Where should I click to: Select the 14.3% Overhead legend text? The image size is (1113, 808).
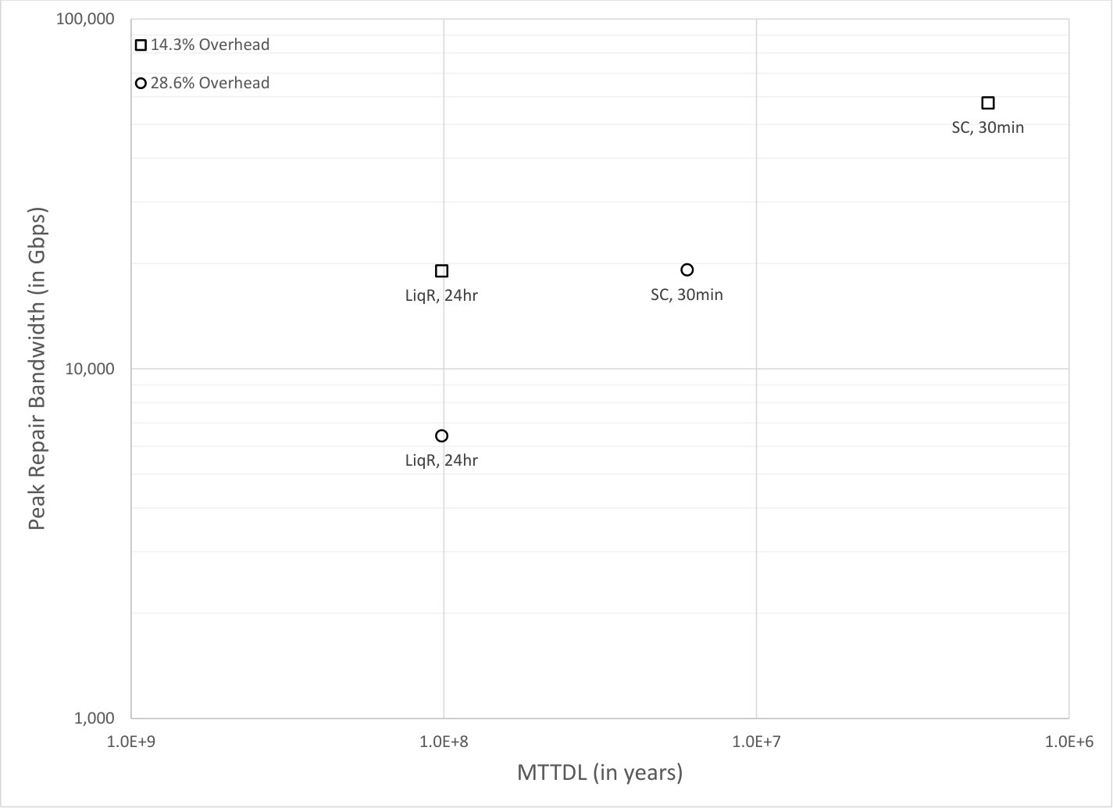(210, 45)
